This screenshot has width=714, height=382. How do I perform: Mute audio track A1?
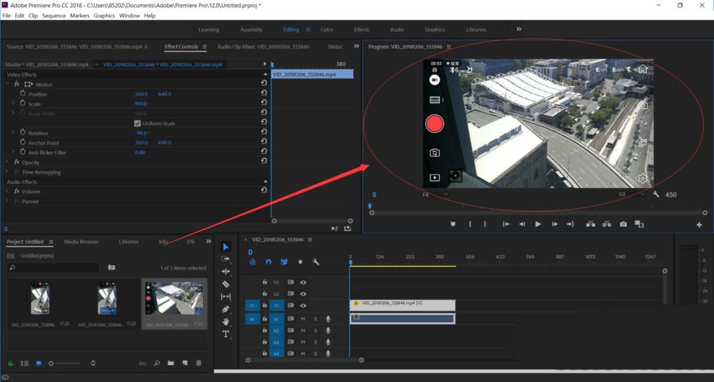coord(303,319)
